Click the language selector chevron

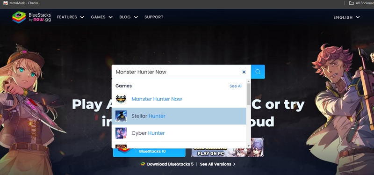[358, 17]
